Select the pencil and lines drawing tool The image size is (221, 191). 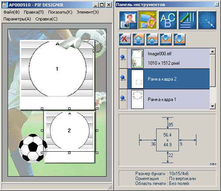point(187,20)
